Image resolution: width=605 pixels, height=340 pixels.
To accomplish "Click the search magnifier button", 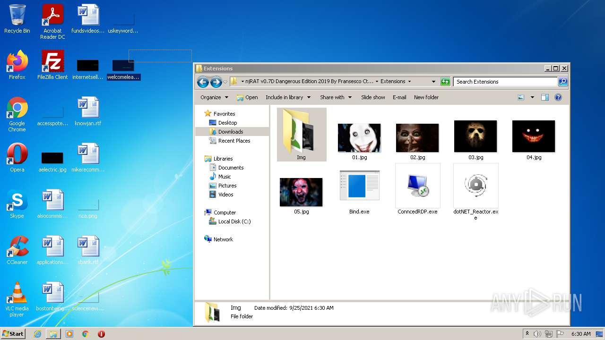I will [562, 82].
